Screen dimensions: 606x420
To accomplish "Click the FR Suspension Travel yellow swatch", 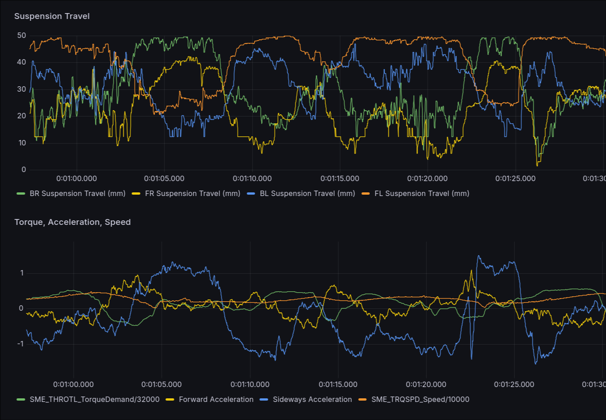I will tap(136, 194).
